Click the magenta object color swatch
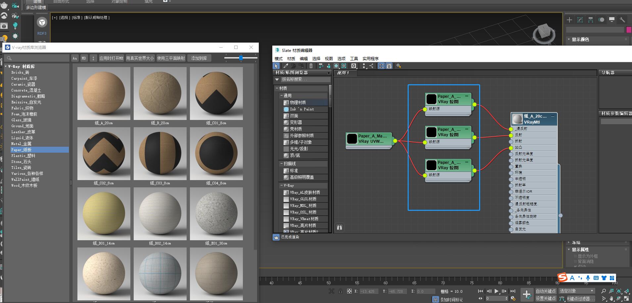 pyautogui.click(x=629, y=30)
